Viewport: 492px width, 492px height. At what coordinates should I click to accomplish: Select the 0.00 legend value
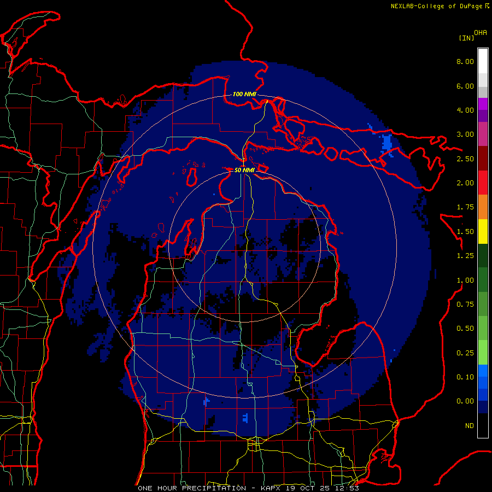465,401
